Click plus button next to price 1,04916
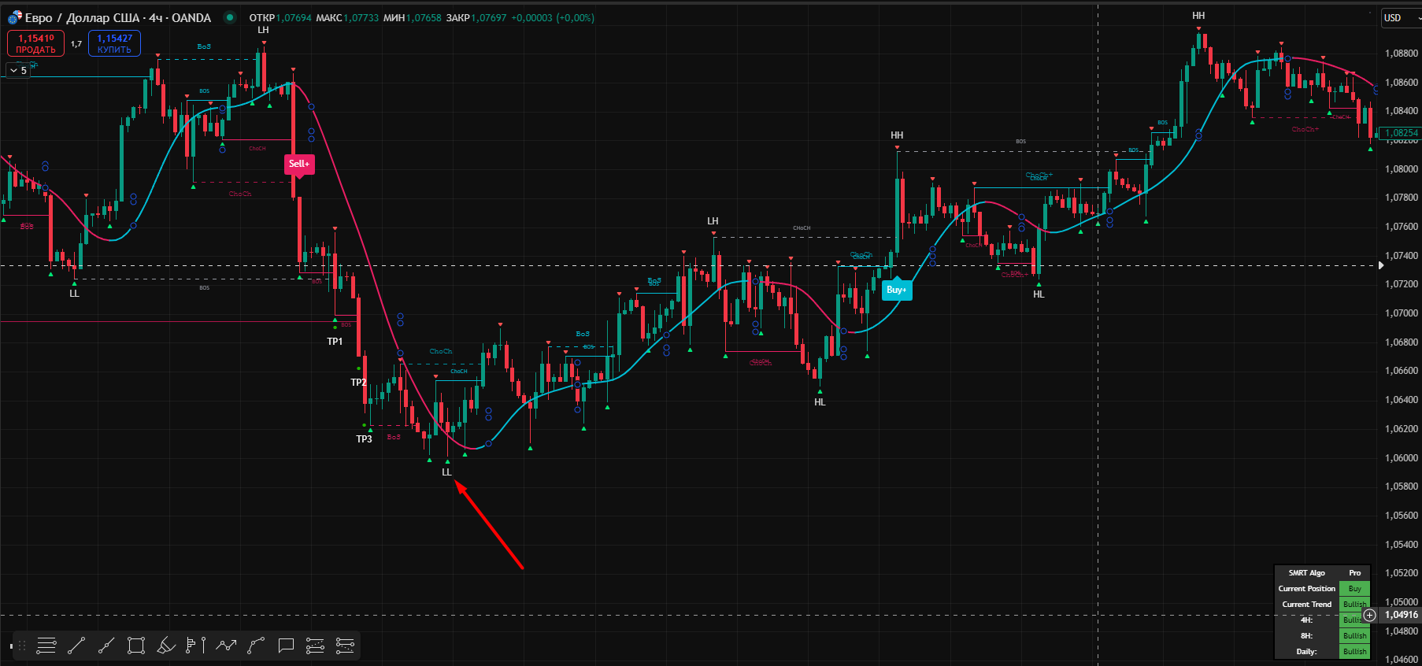This screenshot has width=1422, height=666. point(1369,615)
